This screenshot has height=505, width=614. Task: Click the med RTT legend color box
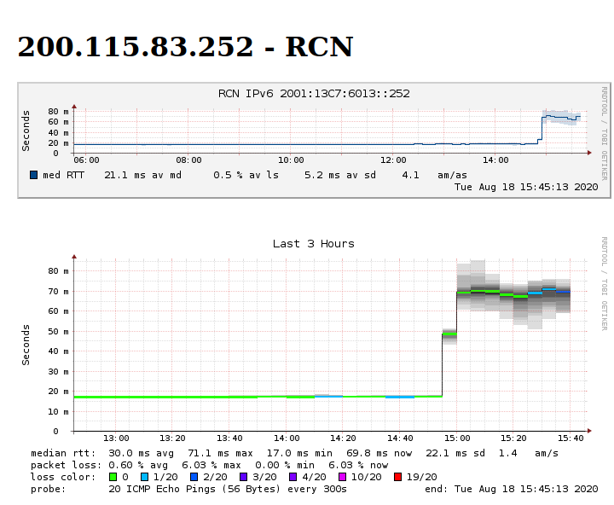(x=34, y=175)
